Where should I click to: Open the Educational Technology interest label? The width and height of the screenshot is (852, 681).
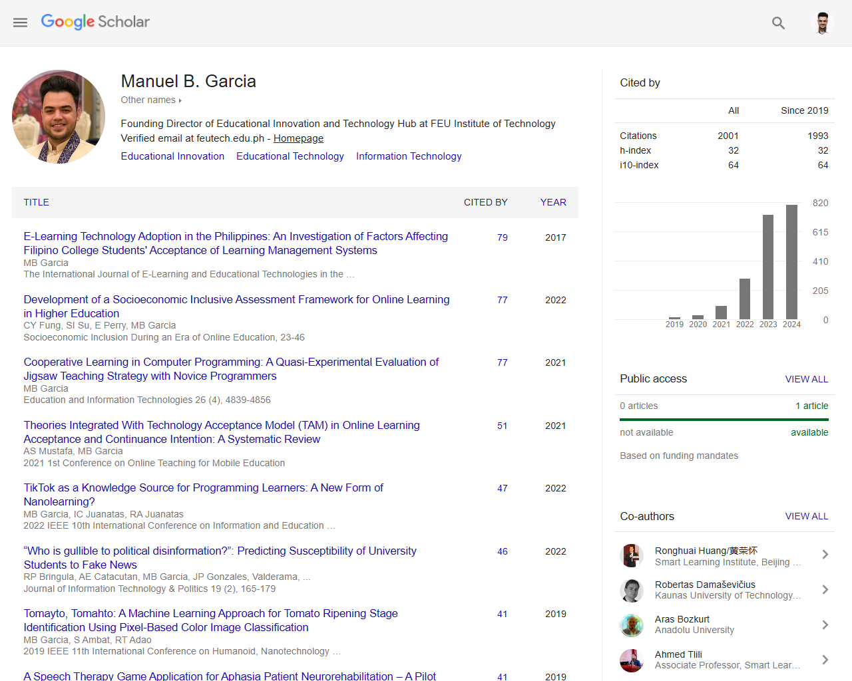pyautogui.click(x=290, y=156)
